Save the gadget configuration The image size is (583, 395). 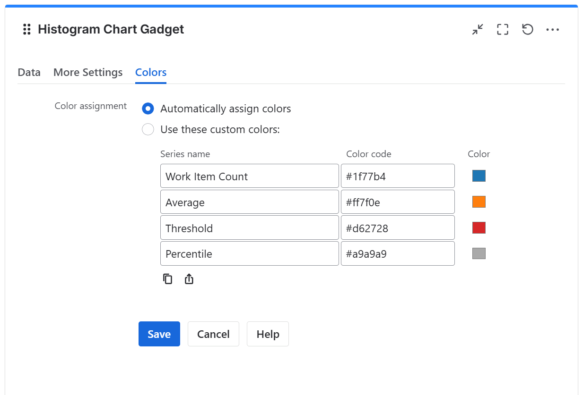coord(159,334)
